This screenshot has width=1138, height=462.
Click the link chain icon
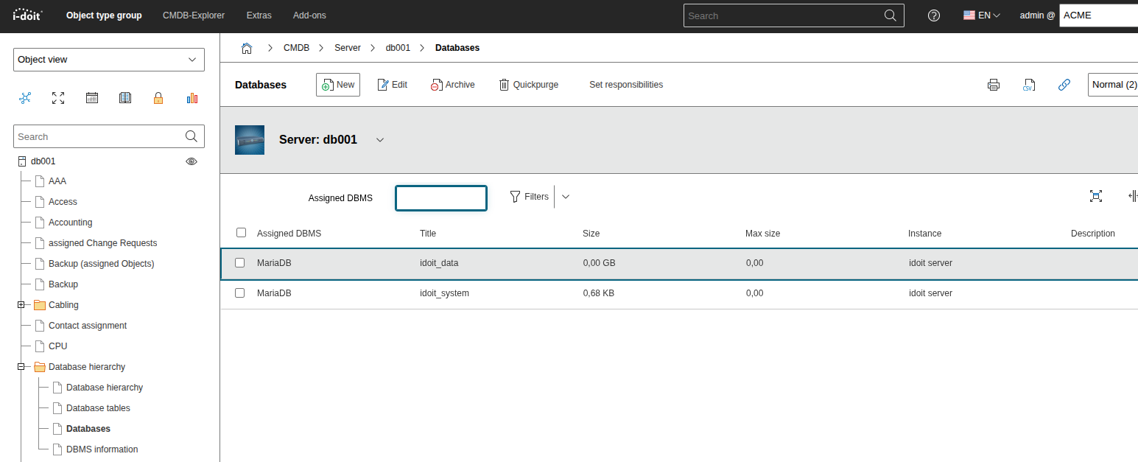click(1064, 85)
